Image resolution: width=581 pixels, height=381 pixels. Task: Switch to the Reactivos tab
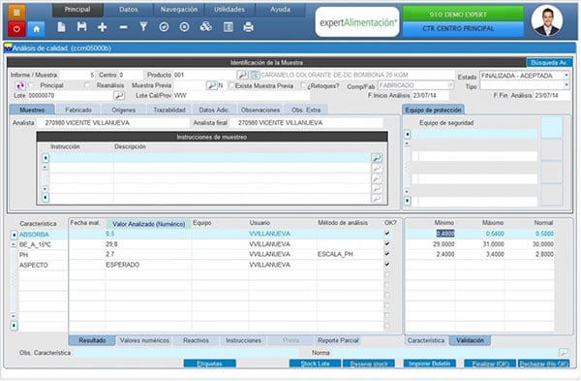pos(196,340)
